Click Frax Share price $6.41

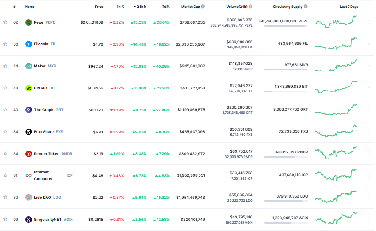[x=98, y=132]
